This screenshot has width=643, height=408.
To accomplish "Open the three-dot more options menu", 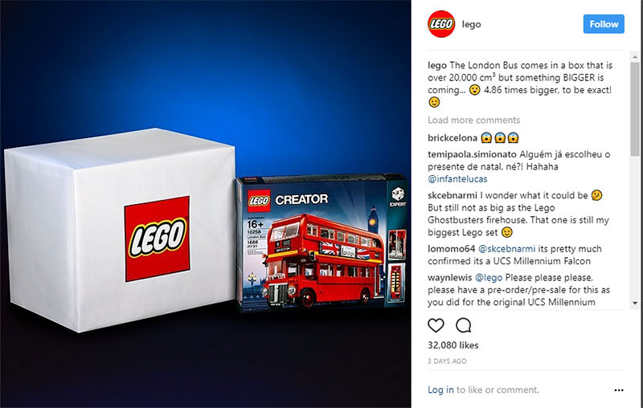I will point(619,390).
